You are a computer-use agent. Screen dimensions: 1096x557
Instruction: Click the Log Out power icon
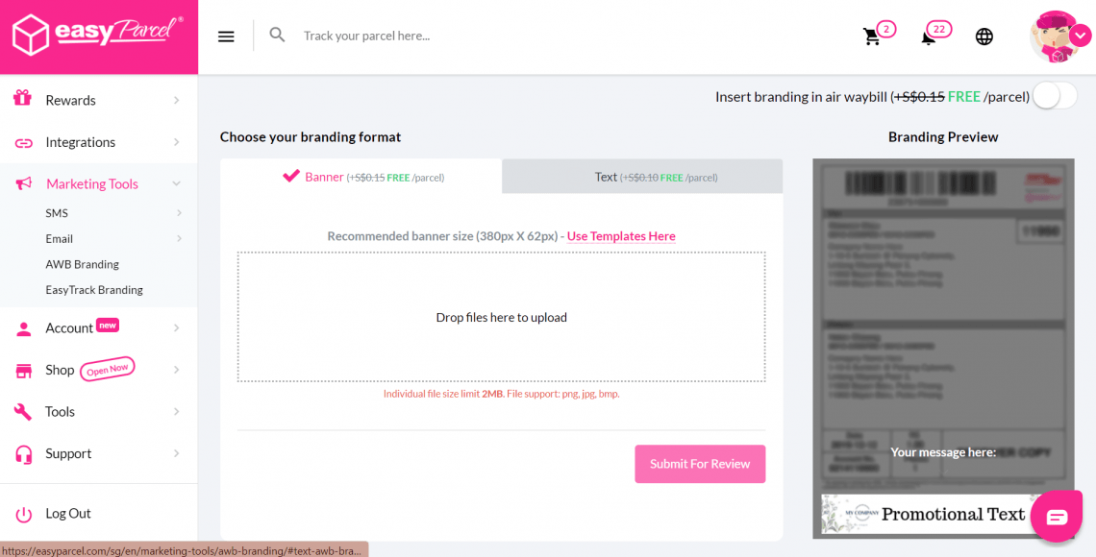tap(23, 514)
